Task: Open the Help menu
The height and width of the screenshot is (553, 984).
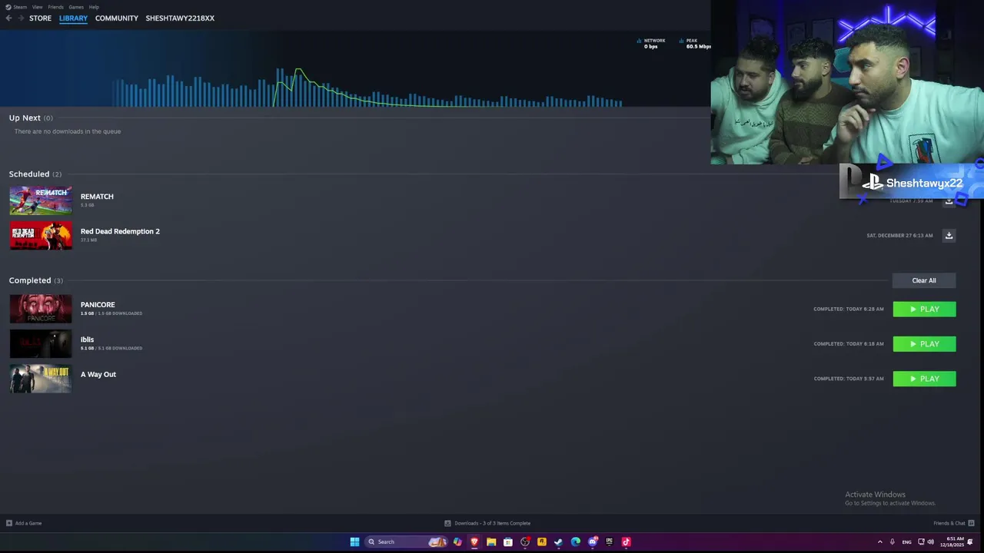Action: point(94,7)
